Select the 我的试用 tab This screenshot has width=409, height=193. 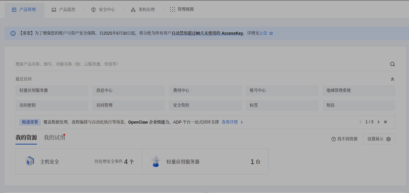pos(54,138)
